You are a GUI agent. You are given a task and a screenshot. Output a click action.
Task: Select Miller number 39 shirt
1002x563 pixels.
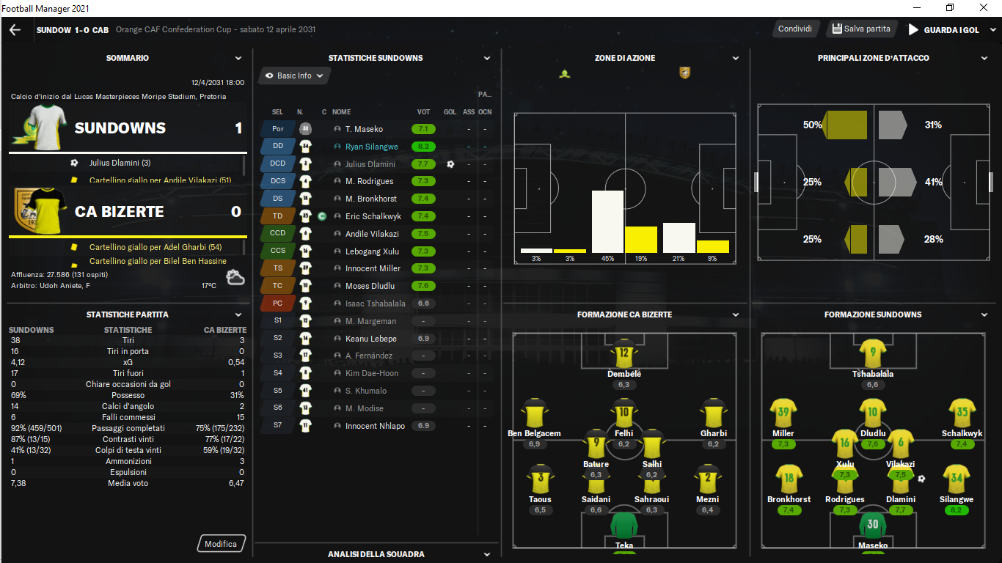click(x=783, y=413)
